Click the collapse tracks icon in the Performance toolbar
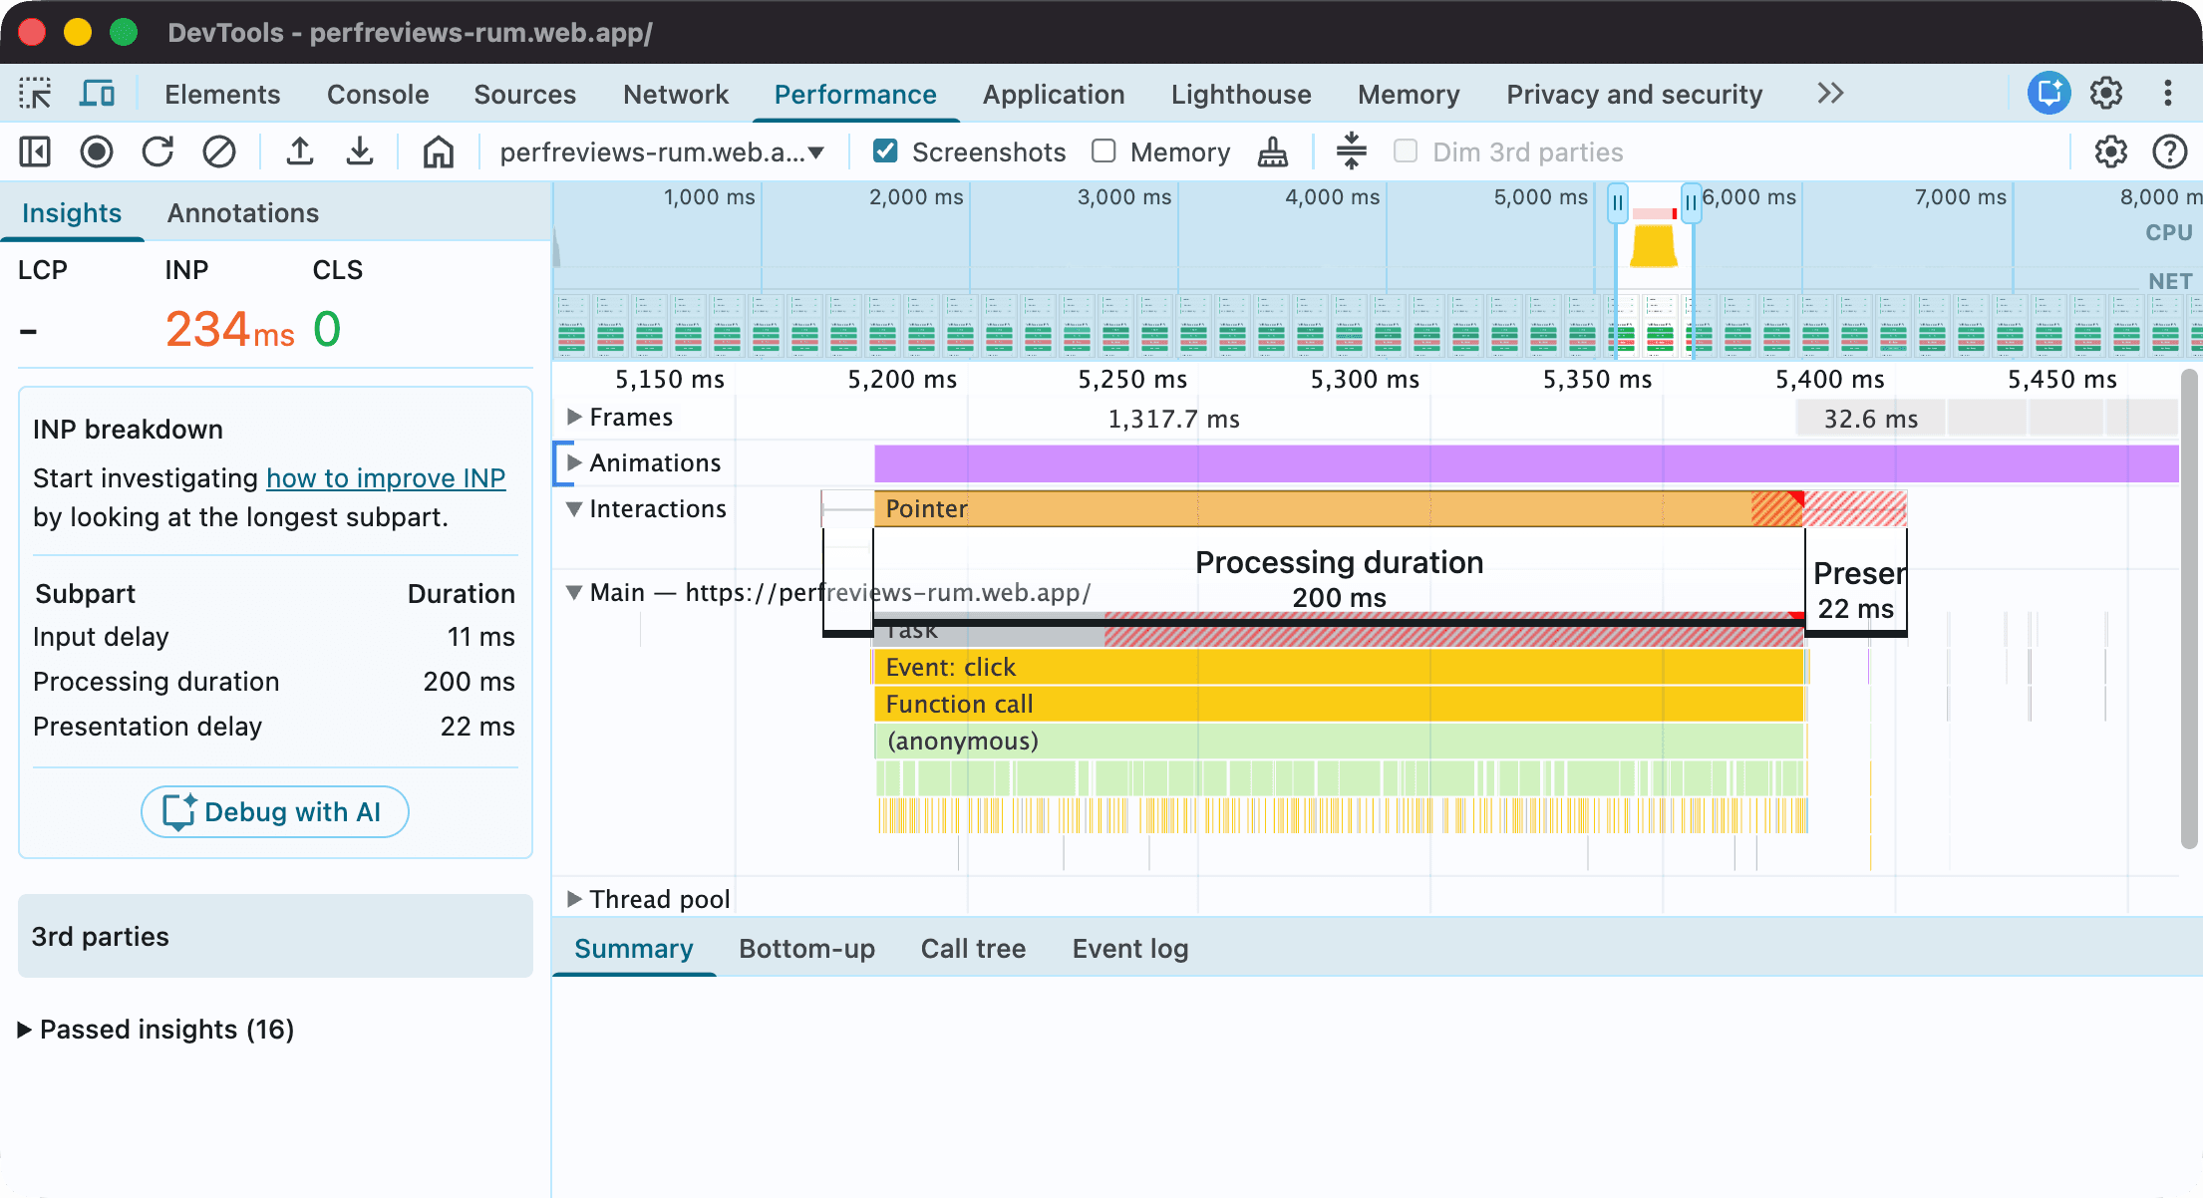The height and width of the screenshot is (1198, 2203). coord(1351,151)
